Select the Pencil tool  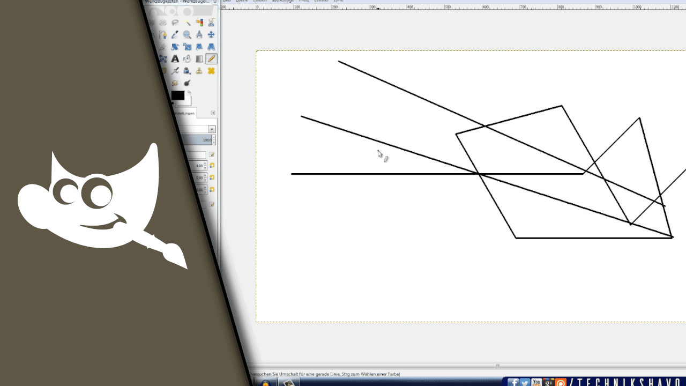[211, 58]
